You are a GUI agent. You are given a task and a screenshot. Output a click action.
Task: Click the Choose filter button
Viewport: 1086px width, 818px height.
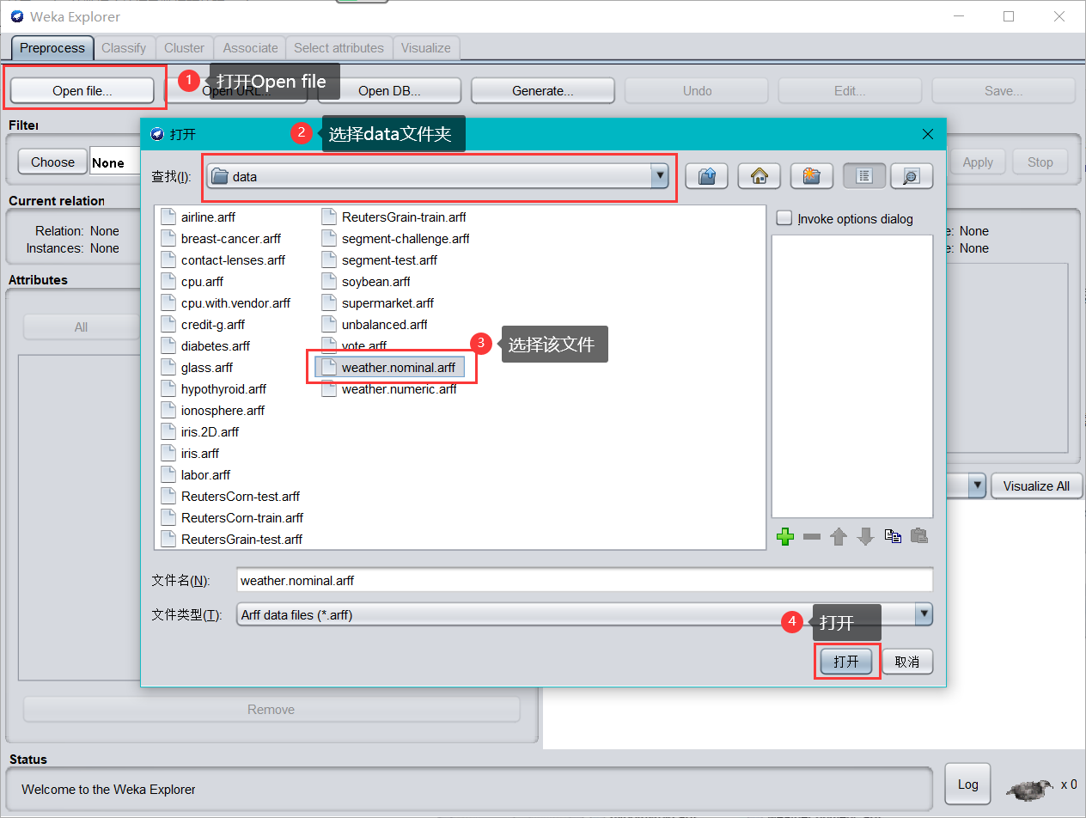click(52, 162)
